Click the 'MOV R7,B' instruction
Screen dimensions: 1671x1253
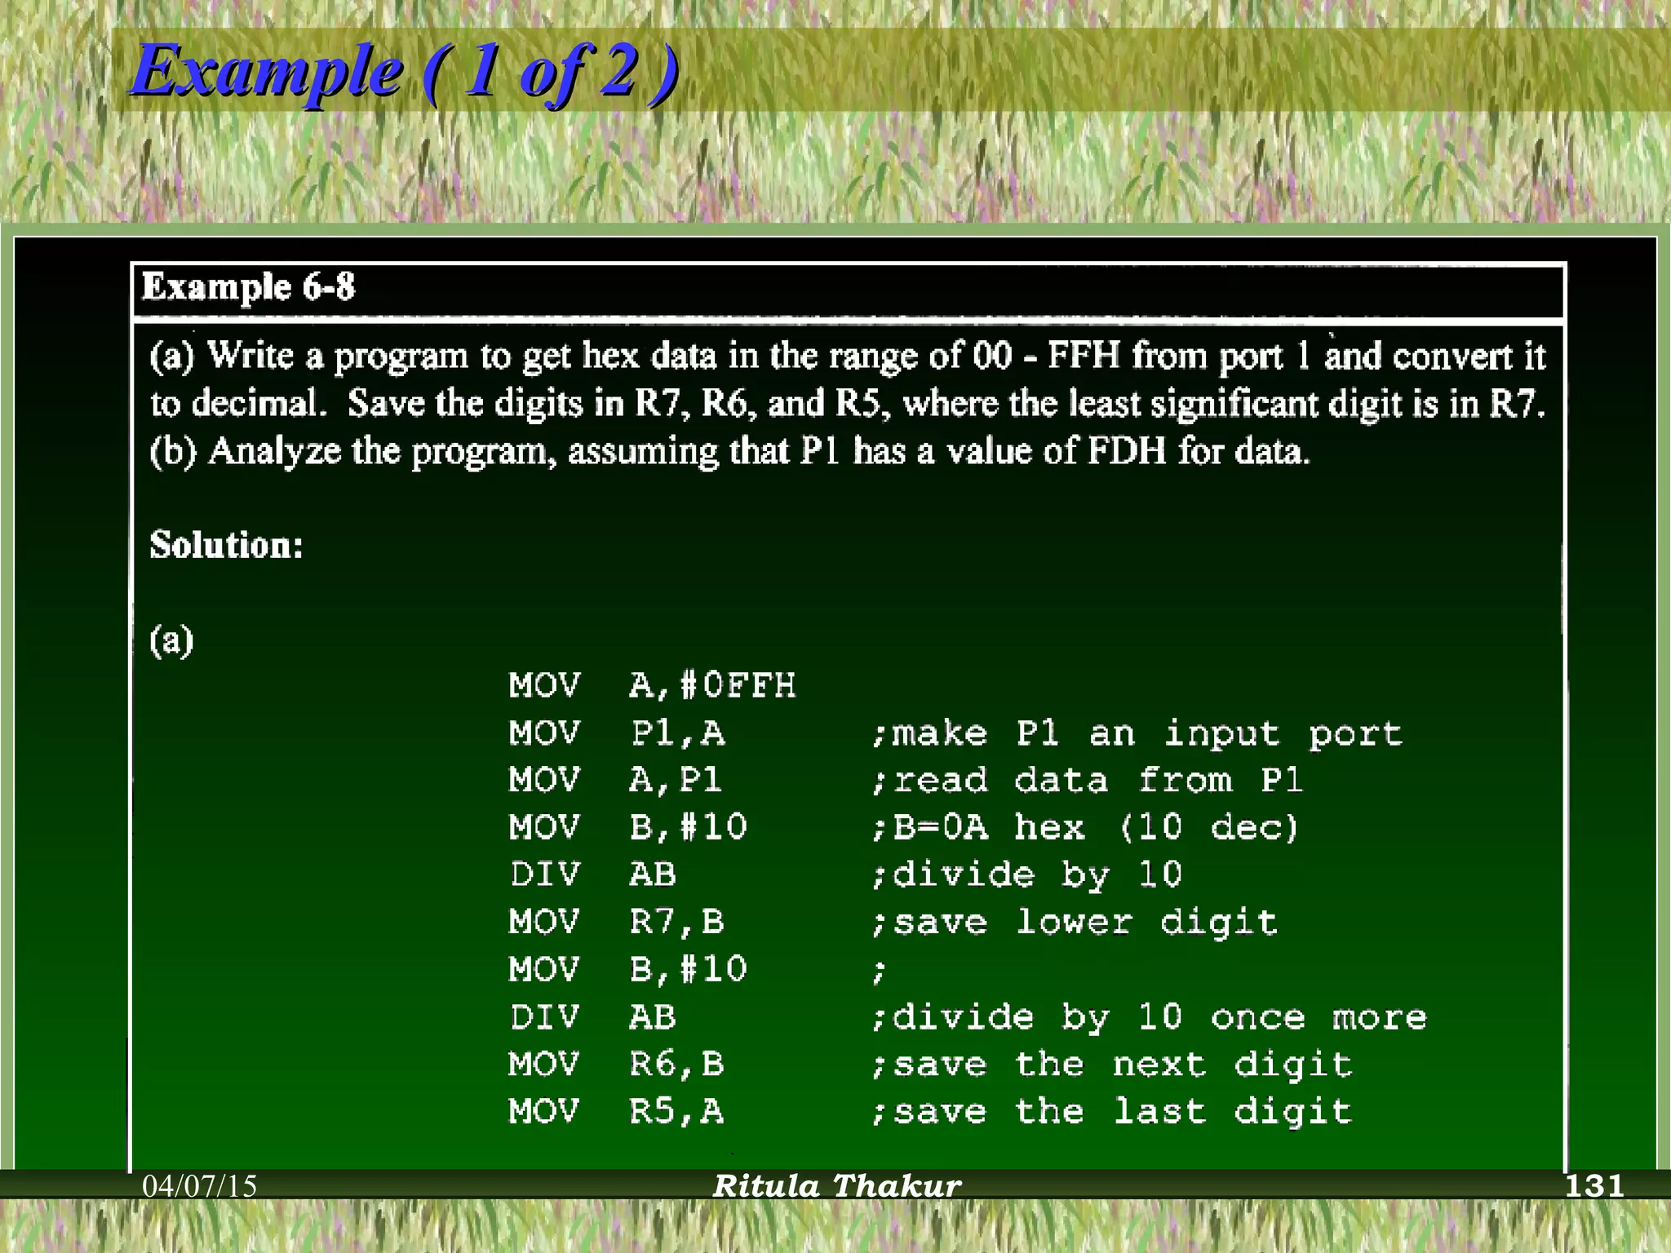[616, 923]
